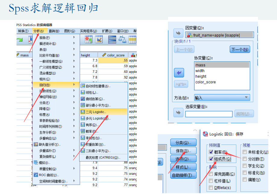Expand the 广义线性模型(Z) submenu
The height and width of the screenshot is (194, 277).
point(56,67)
